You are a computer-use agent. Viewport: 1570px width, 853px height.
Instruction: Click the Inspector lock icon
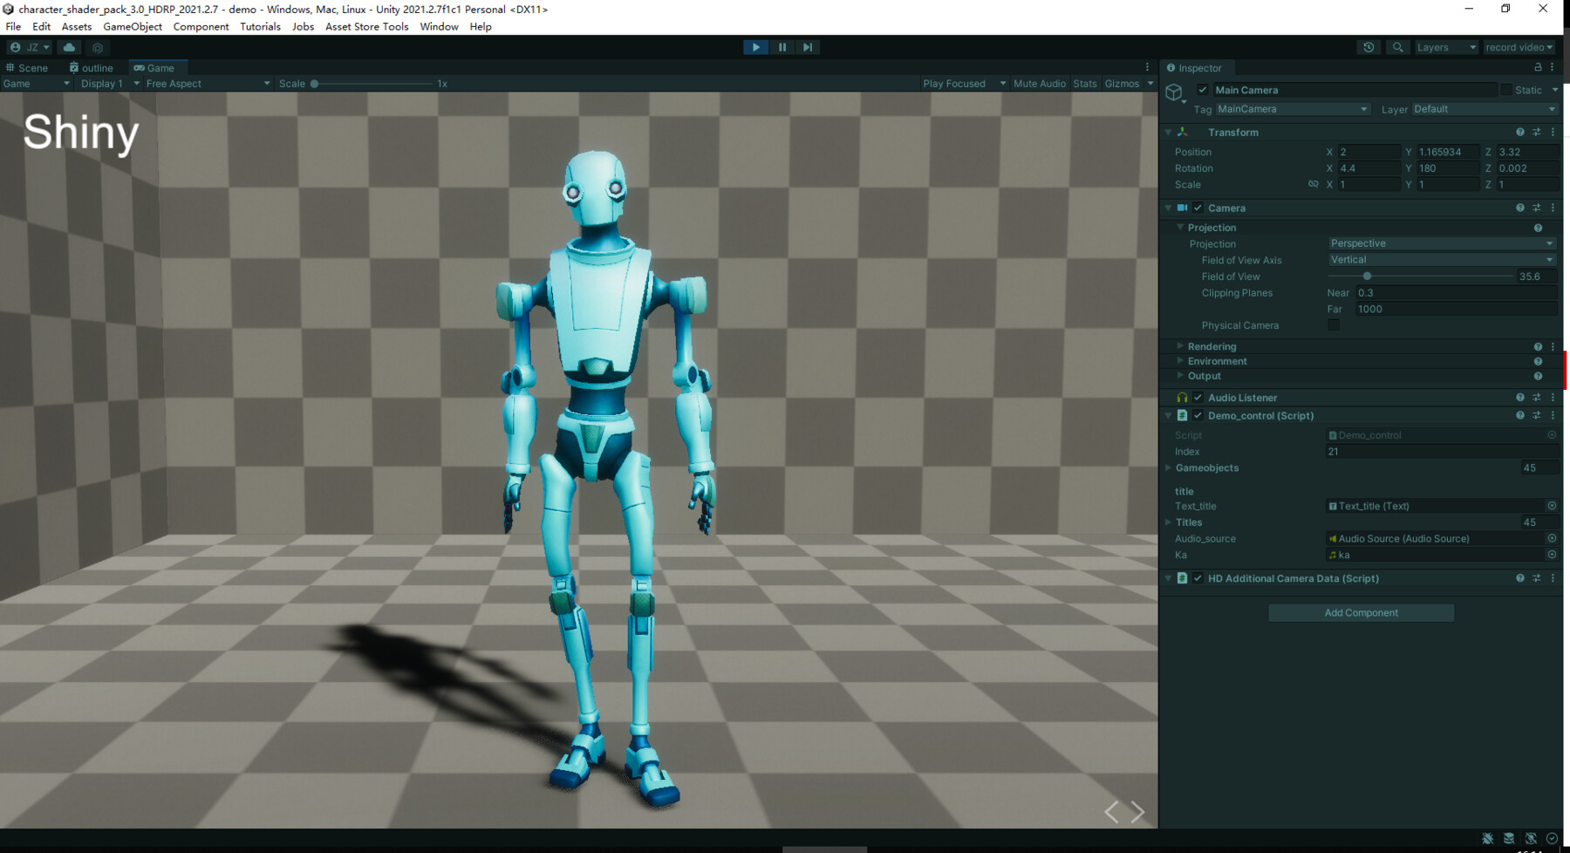click(x=1535, y=67)
